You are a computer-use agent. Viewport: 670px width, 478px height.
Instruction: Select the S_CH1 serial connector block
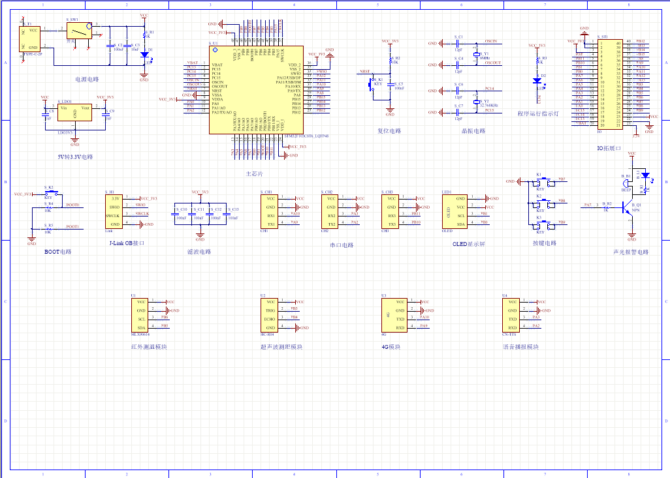coord(269,212)
